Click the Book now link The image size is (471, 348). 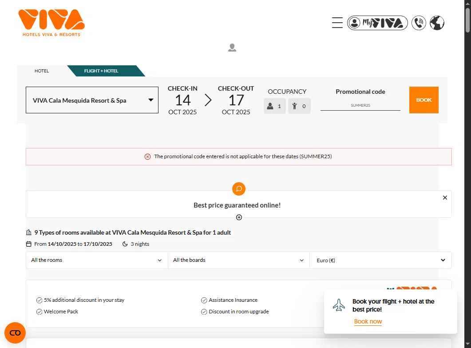(x=368, y=321)
